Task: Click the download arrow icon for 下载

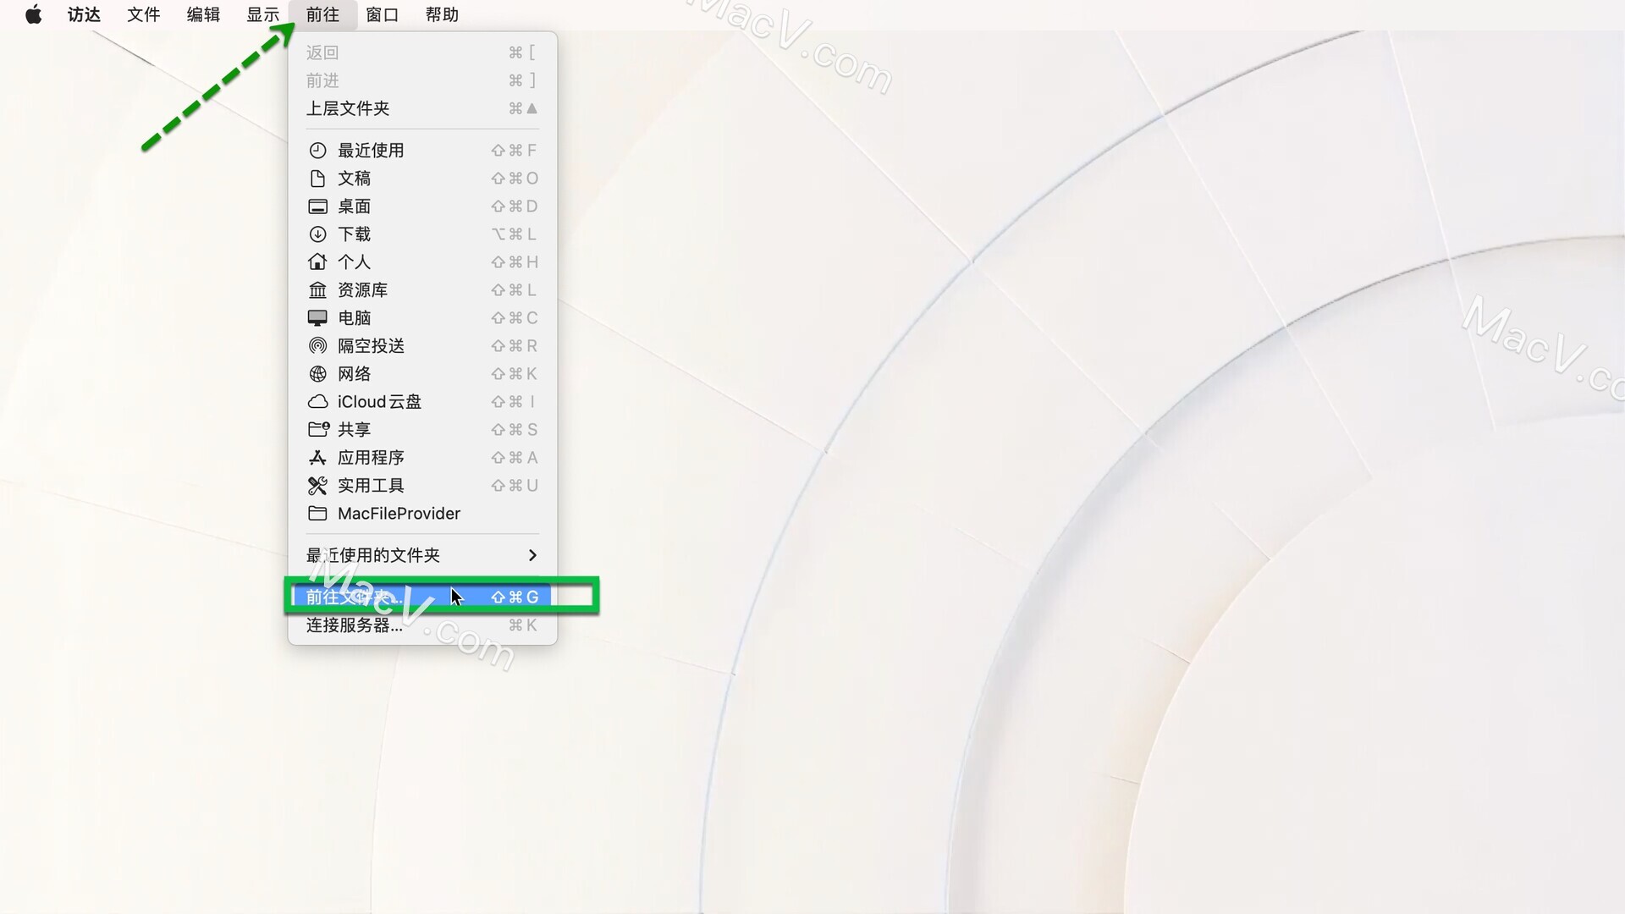Action: coord(317,234)
